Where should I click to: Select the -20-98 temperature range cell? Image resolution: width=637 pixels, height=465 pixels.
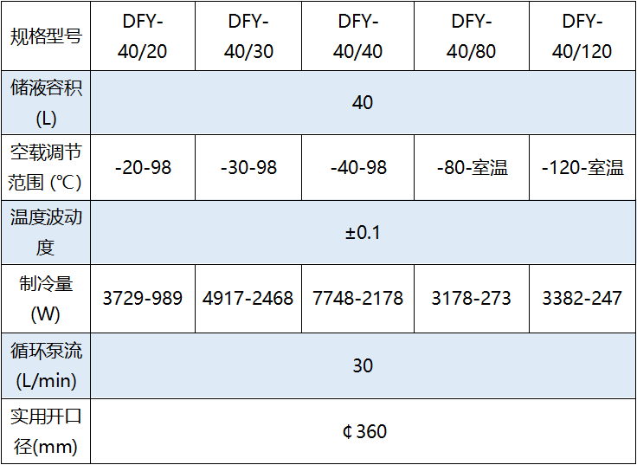[x=143, y=167]
